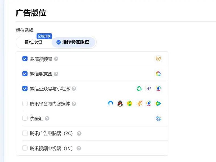Click the 微信视频号 label text
This screenshot has height=162, width=216.
pyautogui.click(x=41, y=59)
